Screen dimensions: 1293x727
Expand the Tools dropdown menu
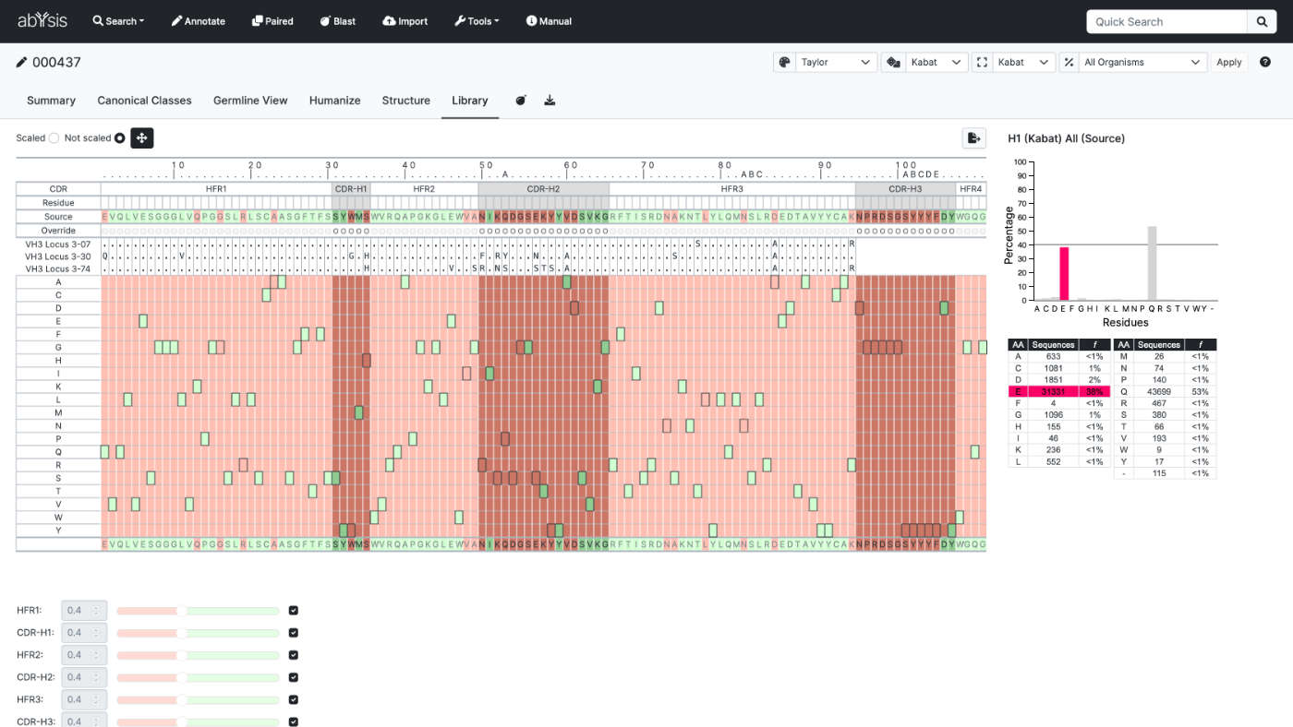coord(477,21)
